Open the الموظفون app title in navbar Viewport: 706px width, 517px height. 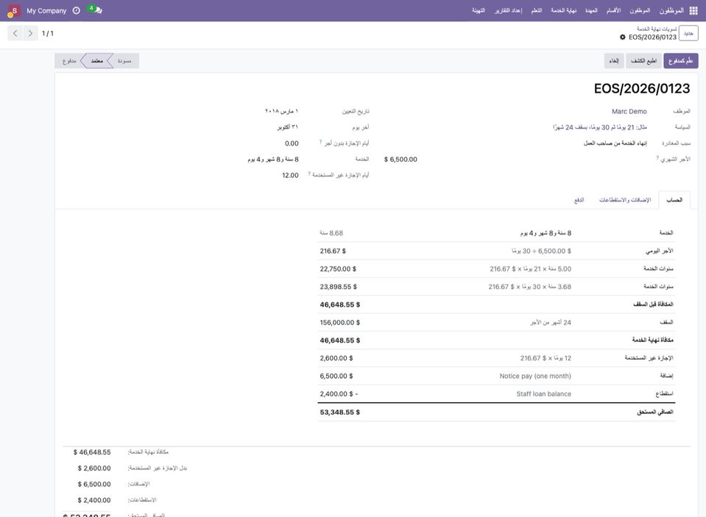(671, 10)
